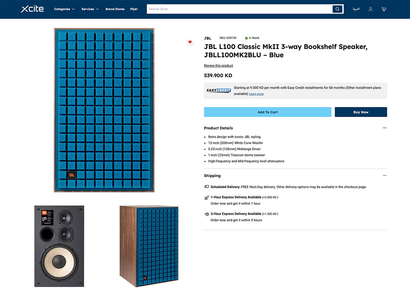Image resolution: width=410 pixels, height=295 pixels.
Task: Open the Review this product link
Action: 218,65
